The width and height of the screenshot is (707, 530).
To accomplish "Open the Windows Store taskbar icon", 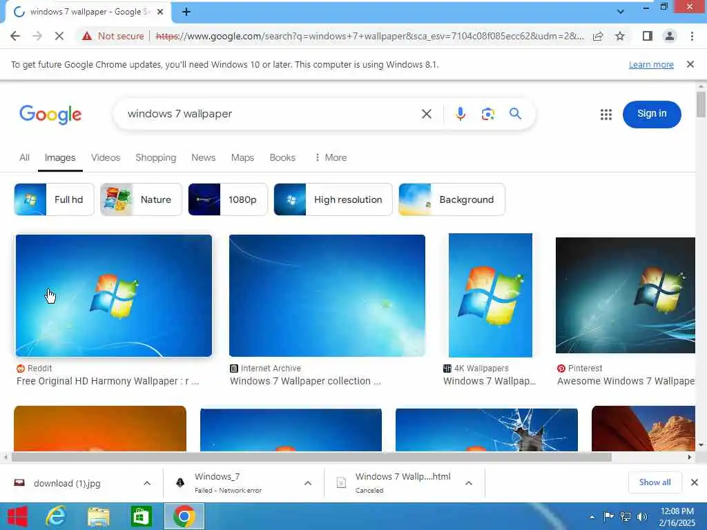I will 141,516.
